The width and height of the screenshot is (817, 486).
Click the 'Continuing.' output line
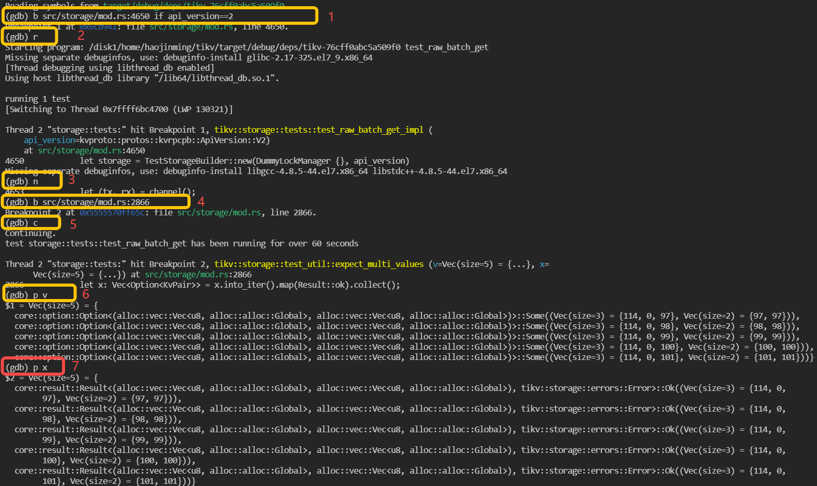pyautogui.click(x=30, y=233)
